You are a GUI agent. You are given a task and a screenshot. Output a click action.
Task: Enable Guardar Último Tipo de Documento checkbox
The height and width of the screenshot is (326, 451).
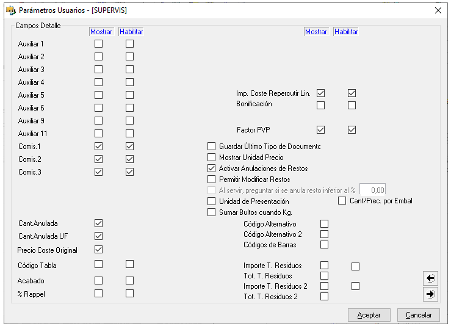pyautogui.click(x=212, y=147)
